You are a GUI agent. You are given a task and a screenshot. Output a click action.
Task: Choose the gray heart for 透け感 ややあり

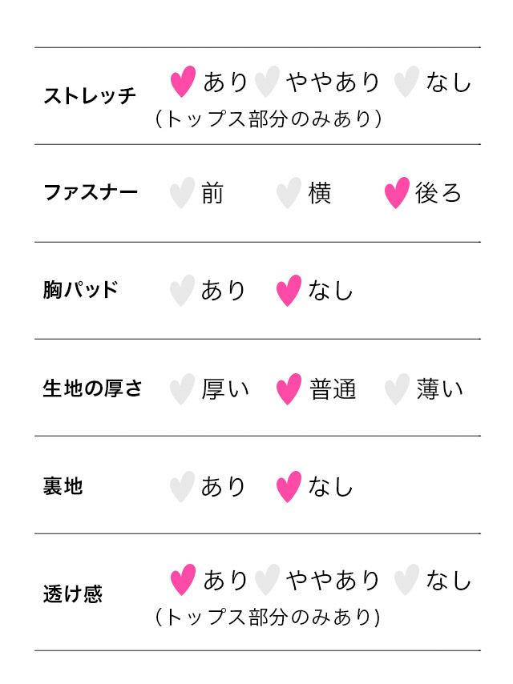(267, 580)
